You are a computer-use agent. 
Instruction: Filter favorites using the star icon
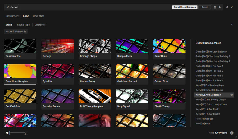pos(220,7)
